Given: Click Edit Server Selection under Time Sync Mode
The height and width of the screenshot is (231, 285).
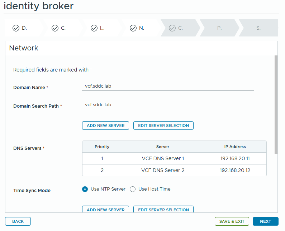Looking at the screenshot, I should tap(163, 210).
